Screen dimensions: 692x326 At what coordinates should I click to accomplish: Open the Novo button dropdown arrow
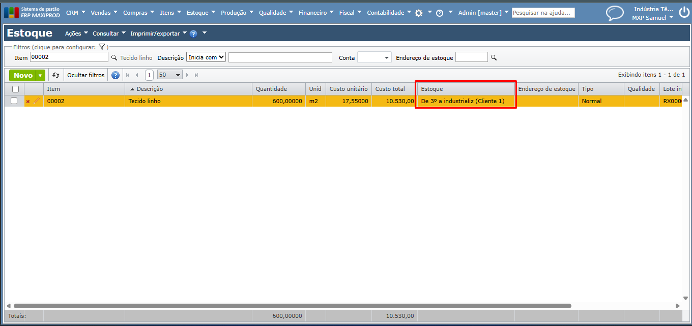(40, 75)
